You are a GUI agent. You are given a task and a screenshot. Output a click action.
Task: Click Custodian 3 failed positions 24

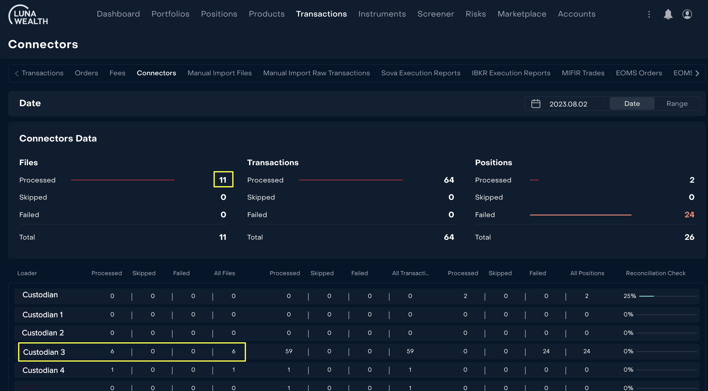pyautogui.click(x=546, y=351)
